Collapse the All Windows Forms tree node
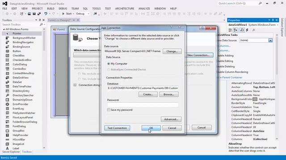Viewport: 286px width, 160px height. click(4, 29)
